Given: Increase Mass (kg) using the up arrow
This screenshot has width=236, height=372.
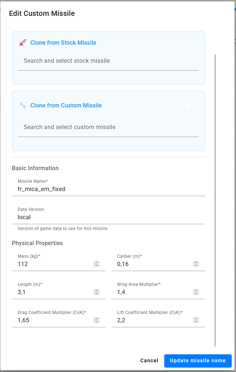Looking at the screenshot, I should pyautogui.click(x=97, y=262).
